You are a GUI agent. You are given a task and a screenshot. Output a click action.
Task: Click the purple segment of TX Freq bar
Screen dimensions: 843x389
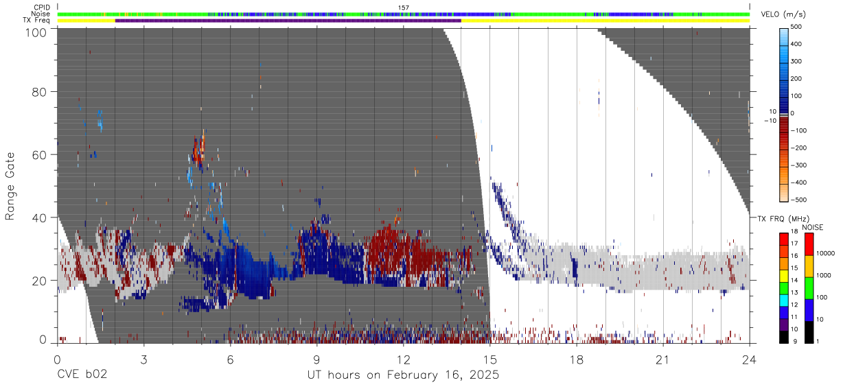coord(288,21)
